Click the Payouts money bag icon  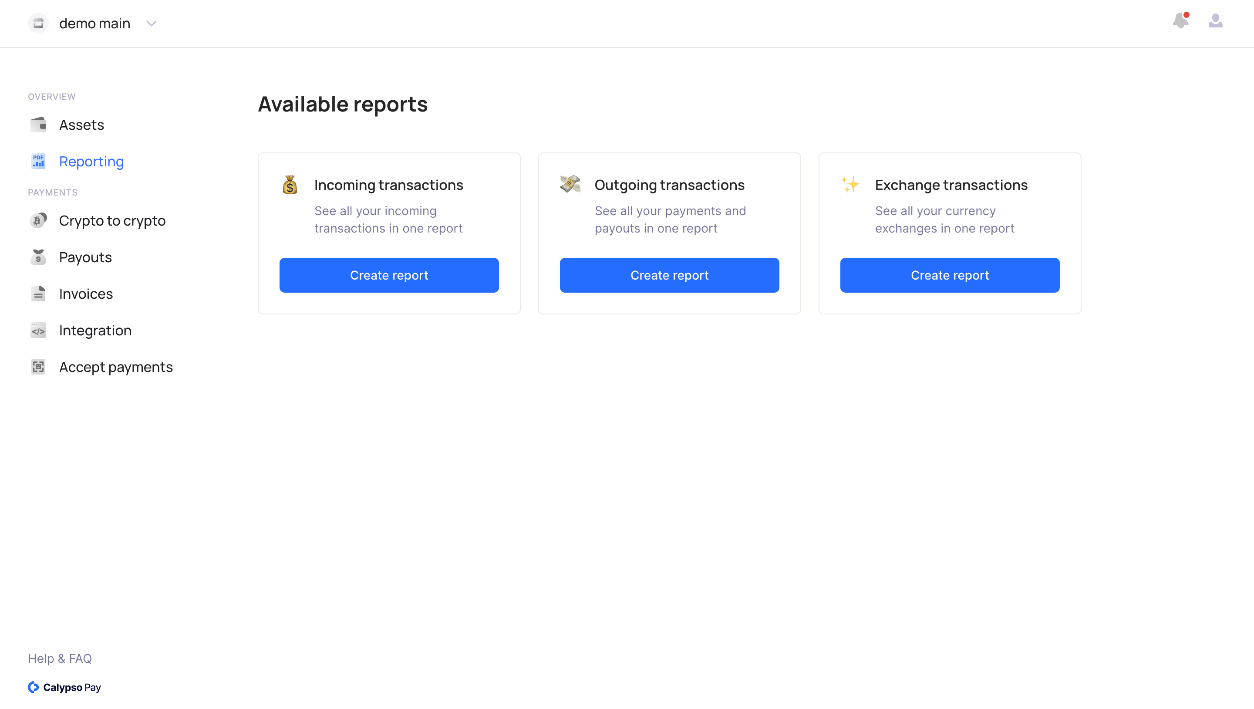tap(38, 257)
